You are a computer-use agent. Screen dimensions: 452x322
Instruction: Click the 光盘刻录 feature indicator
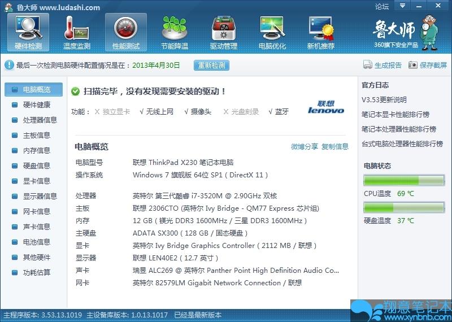pyautogui.click(x=241, y=112)
